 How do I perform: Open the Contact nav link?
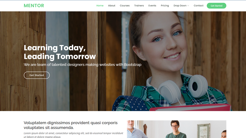click(198, 6)
